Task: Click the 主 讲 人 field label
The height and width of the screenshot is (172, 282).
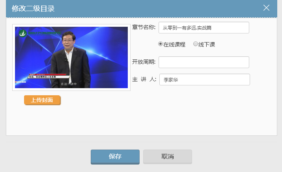Action: click(144, 79)
